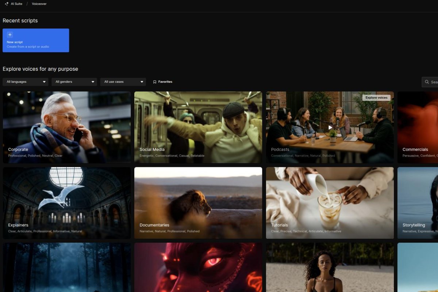Viewport: 438px width, 292px height.
Task: Select the Storytelling category tile
Action: coord(418,203)
